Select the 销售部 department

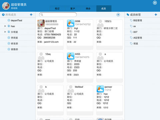coord(17,49)
